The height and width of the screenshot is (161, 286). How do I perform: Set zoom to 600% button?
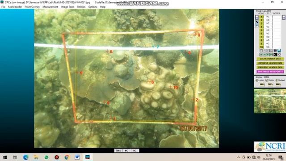click(x=278, y=85)
